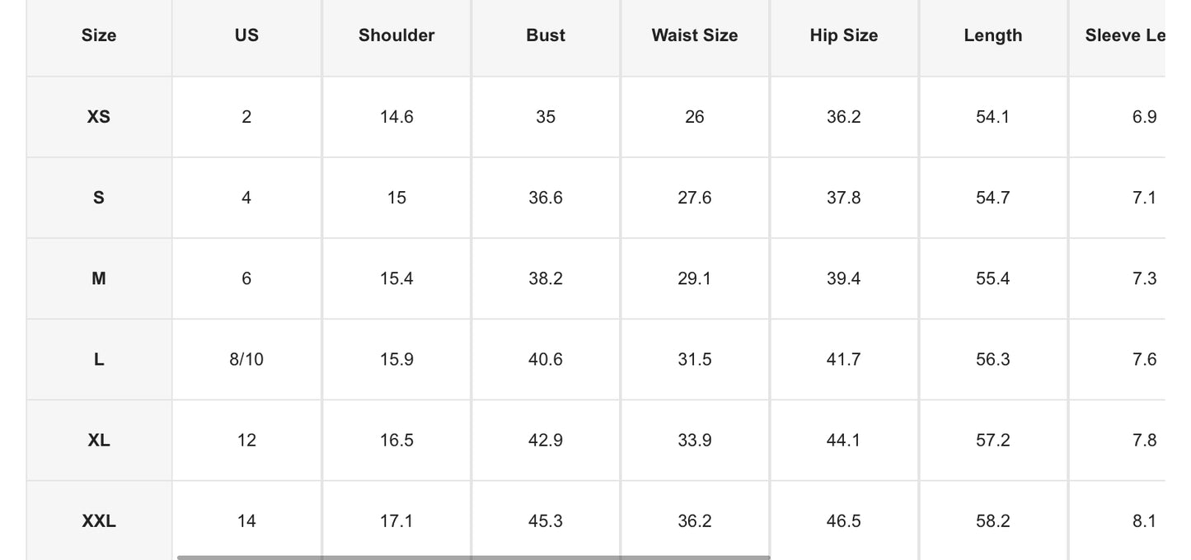Select the Hip Size column header
Screen dimensions: 1191x560
(844, 35)
